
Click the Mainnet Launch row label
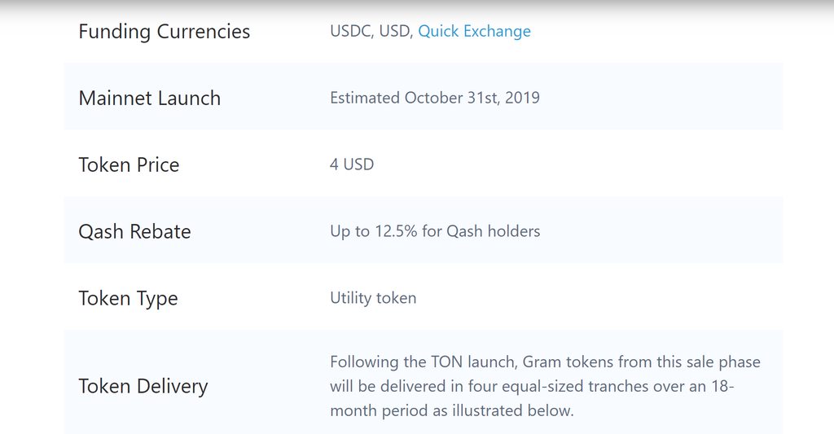click(150, 99)
